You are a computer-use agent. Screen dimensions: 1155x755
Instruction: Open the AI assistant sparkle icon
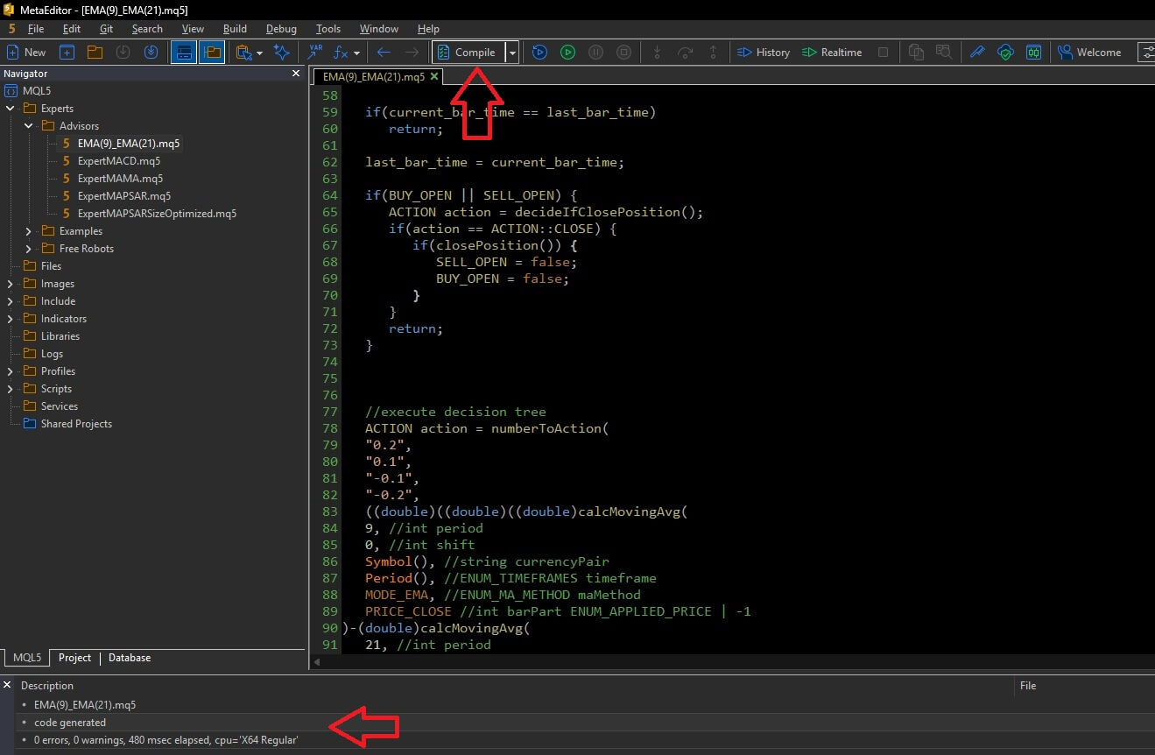tap(282, 53)
